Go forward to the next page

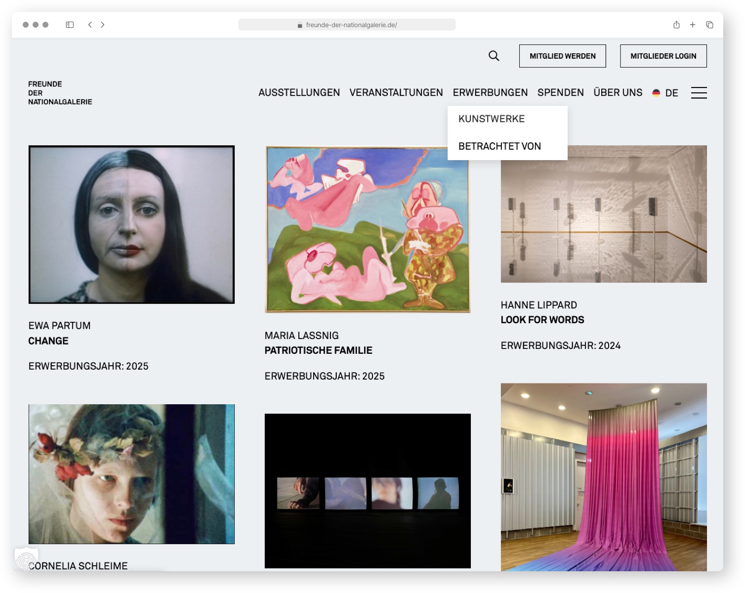click(x=103, y=25)
